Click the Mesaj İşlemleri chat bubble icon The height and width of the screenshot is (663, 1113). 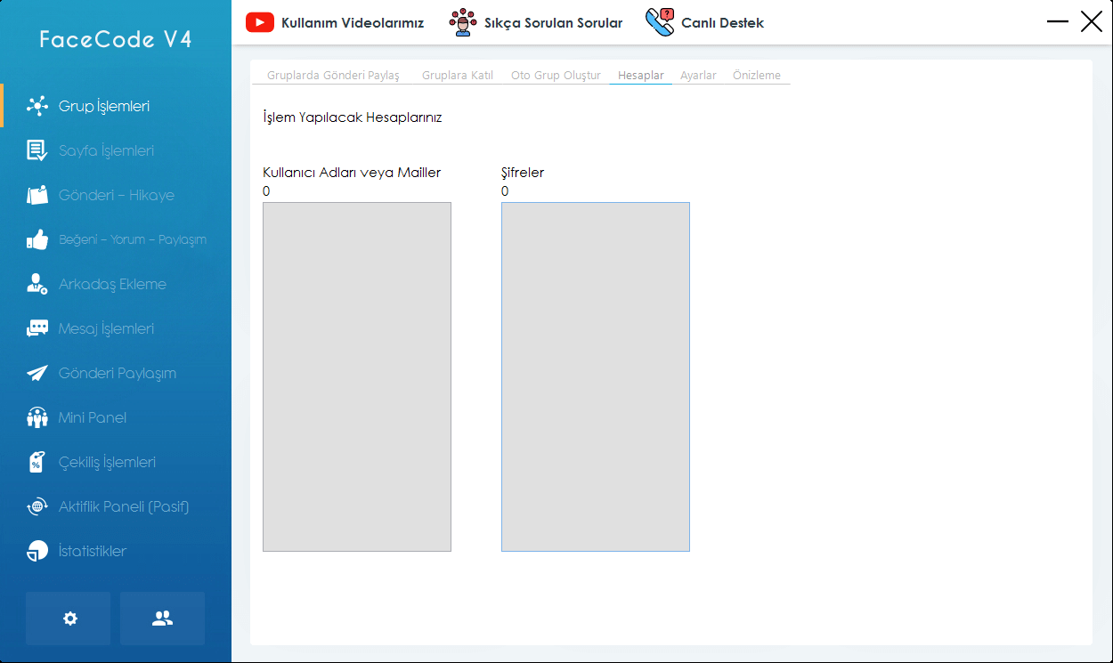click(x=37, y=328)
